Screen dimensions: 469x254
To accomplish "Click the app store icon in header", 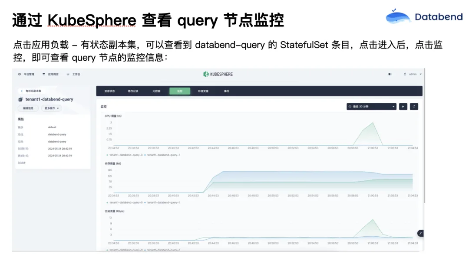I will coord(44,74).
